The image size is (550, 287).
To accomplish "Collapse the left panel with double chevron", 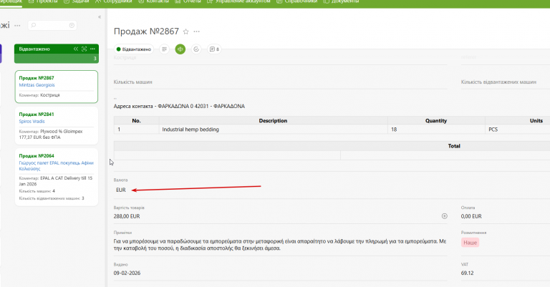I will click(x=100, y=17).
